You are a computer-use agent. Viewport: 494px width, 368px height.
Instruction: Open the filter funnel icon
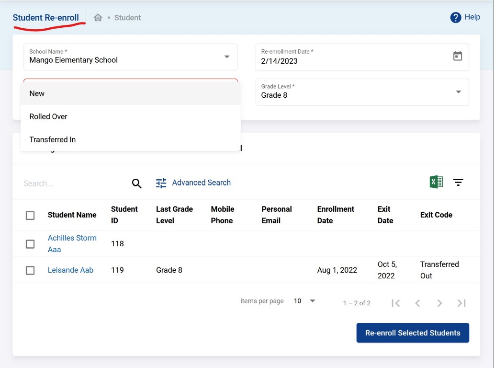point(458,182)
